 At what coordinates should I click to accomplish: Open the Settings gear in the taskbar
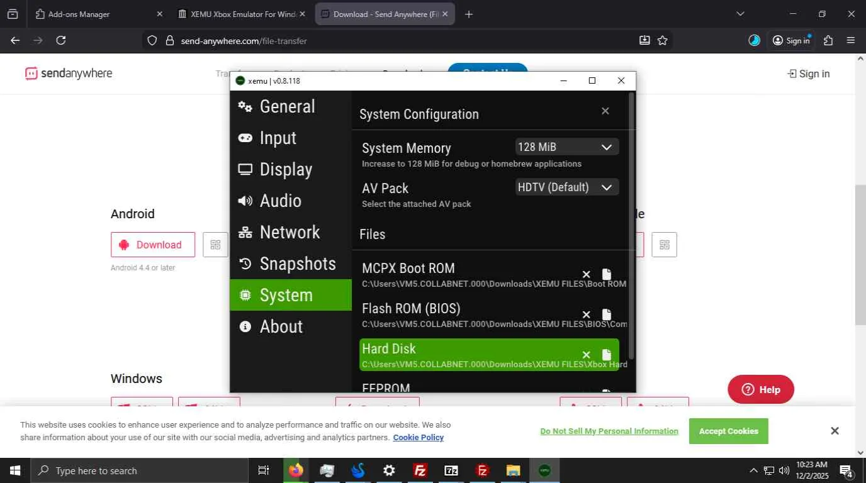click(x=389, y=470)
